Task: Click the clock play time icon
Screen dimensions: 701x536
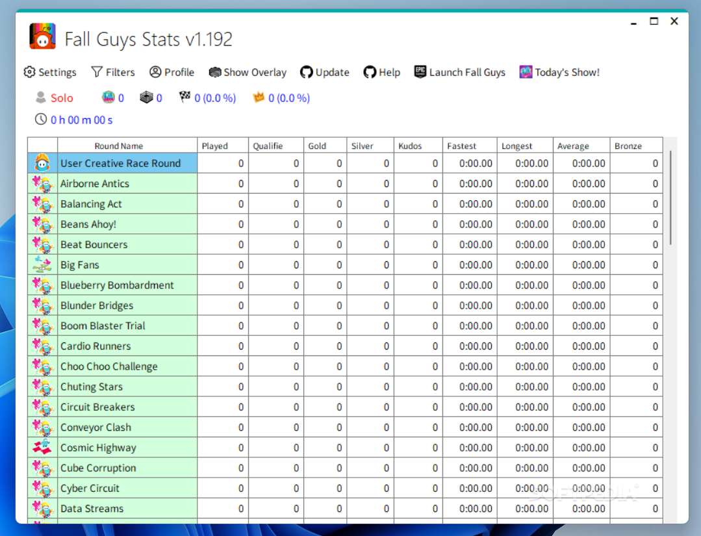Action: [x=41, y=119]
